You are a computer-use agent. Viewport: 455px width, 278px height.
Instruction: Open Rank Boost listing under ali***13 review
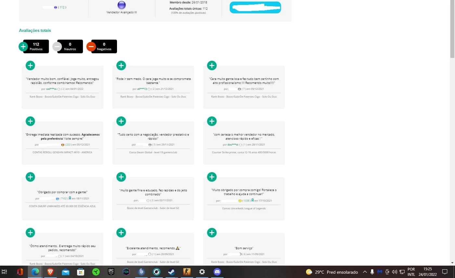[153, 97]
